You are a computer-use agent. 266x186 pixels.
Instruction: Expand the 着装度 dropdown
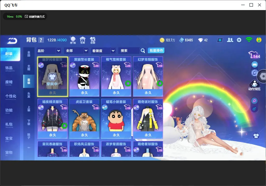(x=103, y=51)
